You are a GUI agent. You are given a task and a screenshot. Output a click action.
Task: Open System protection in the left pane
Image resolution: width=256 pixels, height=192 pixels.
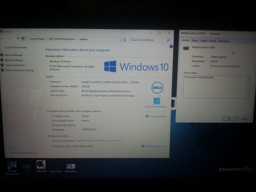point(15,65)
